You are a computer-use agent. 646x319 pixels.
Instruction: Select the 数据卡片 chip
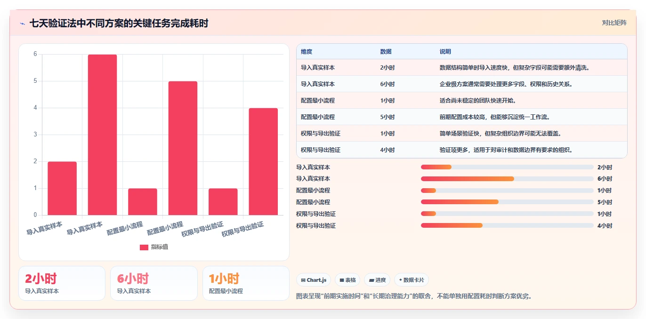412,280
